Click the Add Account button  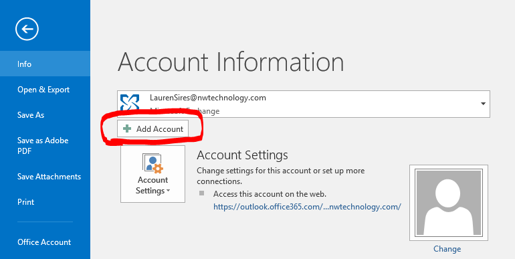(x=152, y=129)
